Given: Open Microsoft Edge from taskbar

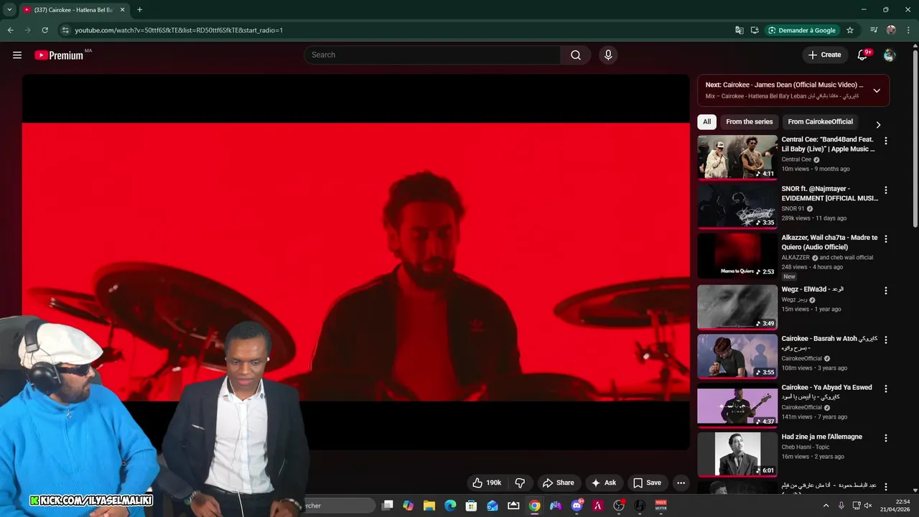Looking at the screenshot, I should [x=450, y=506].
